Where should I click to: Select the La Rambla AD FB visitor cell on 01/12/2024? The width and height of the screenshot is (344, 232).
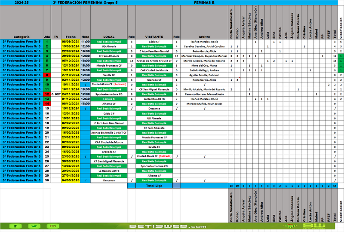coord(154,99)
